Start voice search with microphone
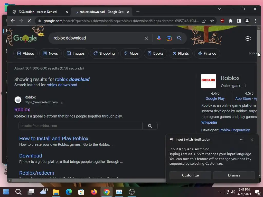The height and width of the screenshot is (197, 263). [x=159, y=38]
